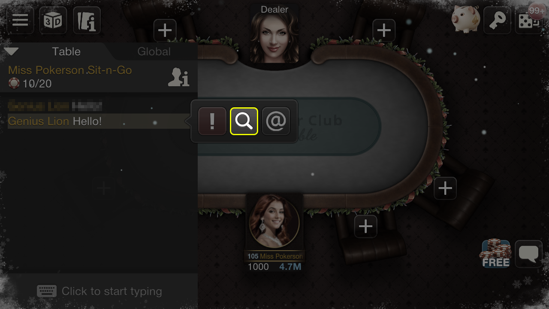Collect the FREE chips
The image size is (549, 309).
[x=496, y=254]
